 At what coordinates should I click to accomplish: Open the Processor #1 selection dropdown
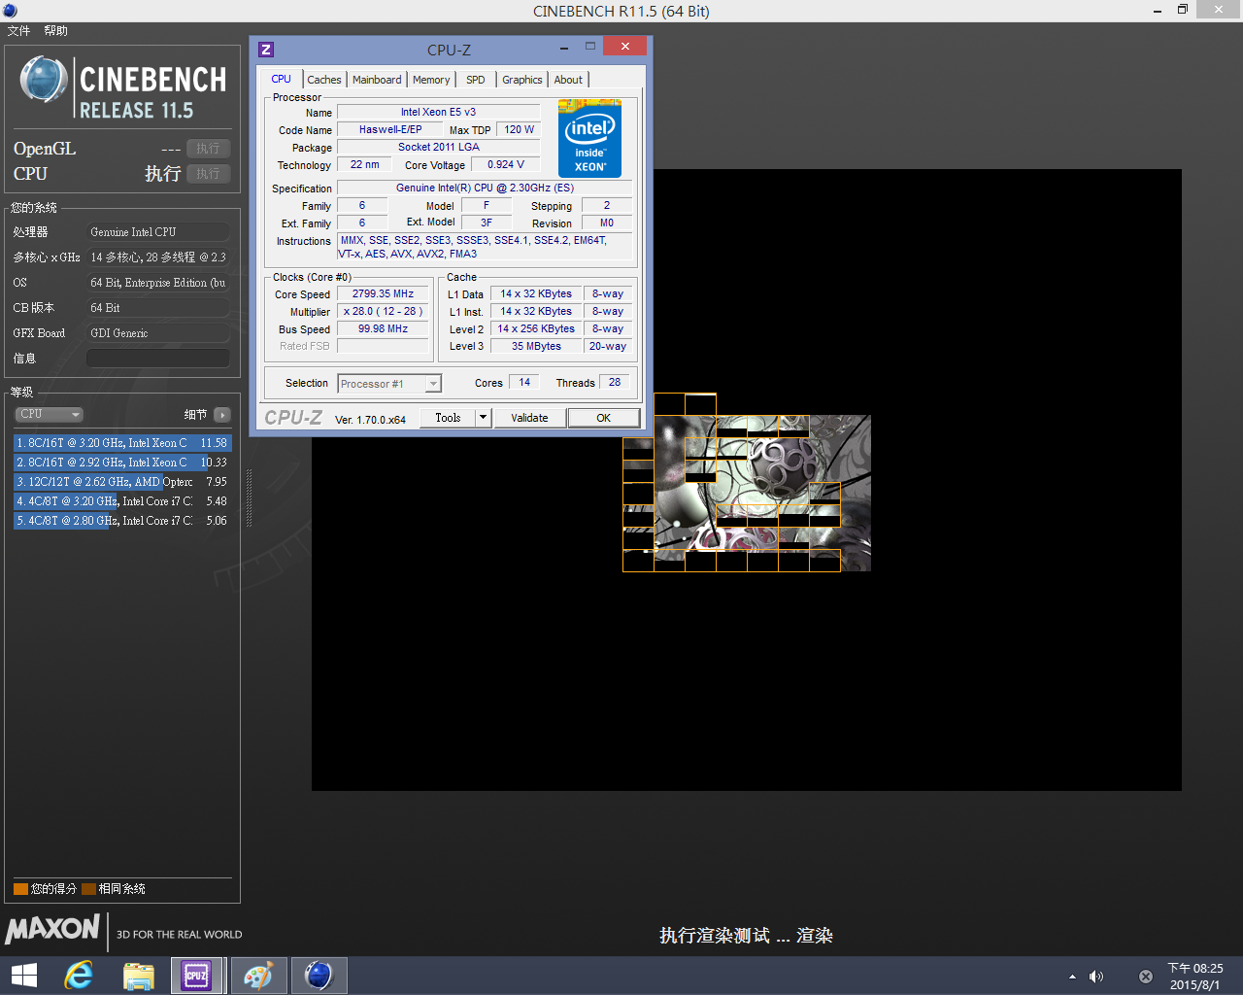[x=389, y=384]
